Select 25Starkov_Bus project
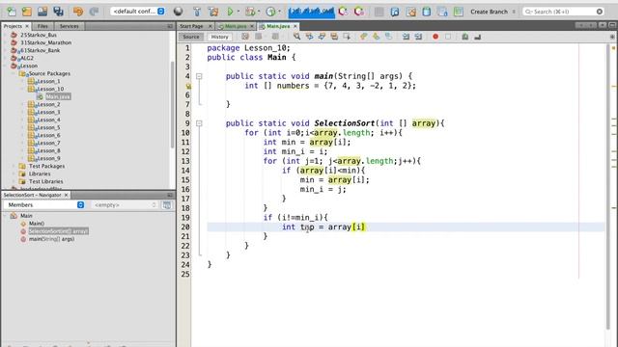The image size is (618, 347). (x=39, y=35)
